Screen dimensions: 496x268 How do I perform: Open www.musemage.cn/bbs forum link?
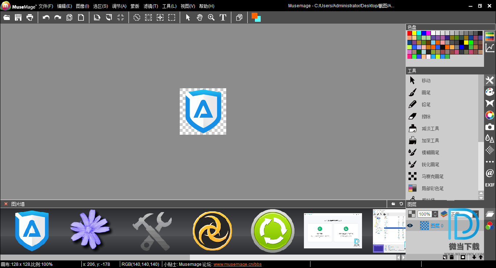[237, 264]
